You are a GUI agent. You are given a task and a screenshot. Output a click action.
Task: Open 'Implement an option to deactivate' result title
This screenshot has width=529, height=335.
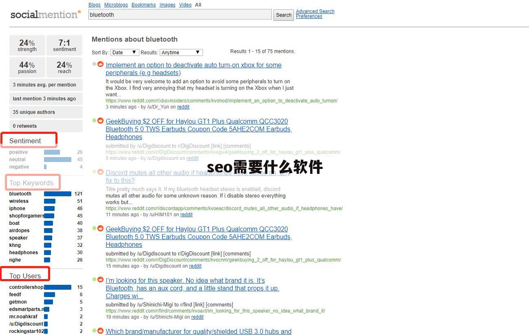(194, 69)
